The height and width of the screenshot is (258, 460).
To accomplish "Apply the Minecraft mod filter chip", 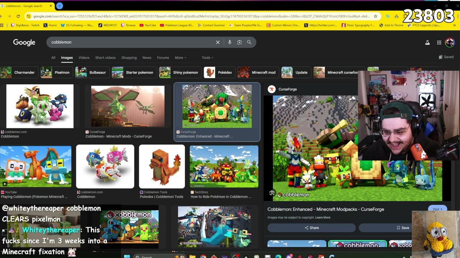I will 258,72.
